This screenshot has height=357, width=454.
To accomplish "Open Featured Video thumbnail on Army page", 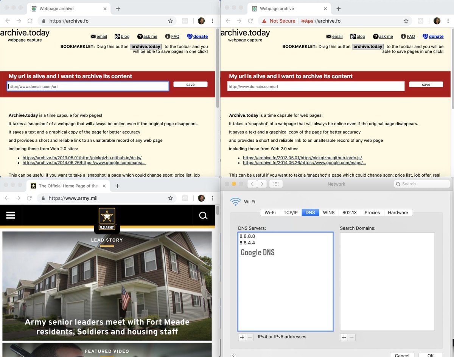I will [x=107, y=350].
